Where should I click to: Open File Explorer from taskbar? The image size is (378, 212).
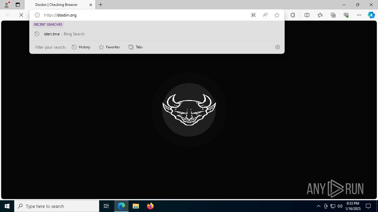136,206
